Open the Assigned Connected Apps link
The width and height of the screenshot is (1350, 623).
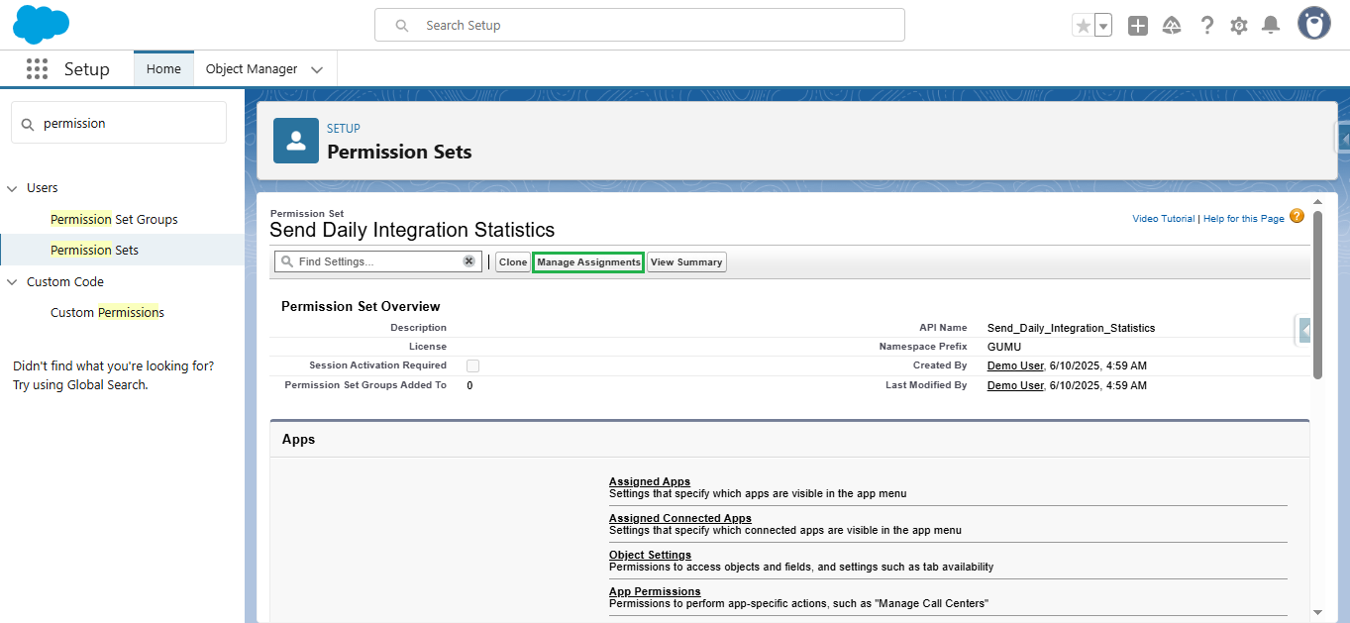[x=680, y=518]
